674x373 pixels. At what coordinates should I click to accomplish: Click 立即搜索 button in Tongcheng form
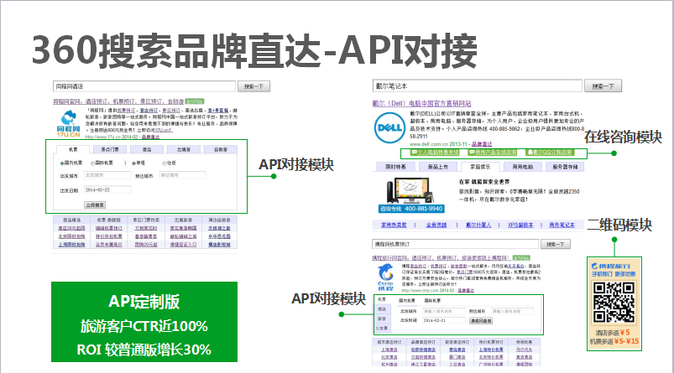(95, 205)
